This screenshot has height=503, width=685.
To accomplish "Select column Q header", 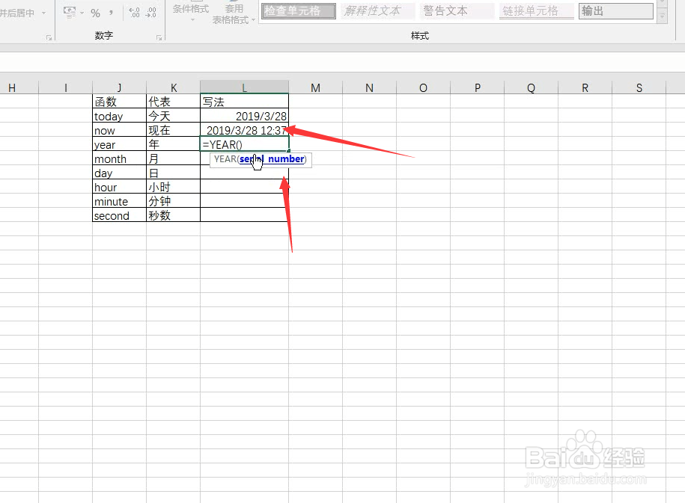I will pos(532,87).
